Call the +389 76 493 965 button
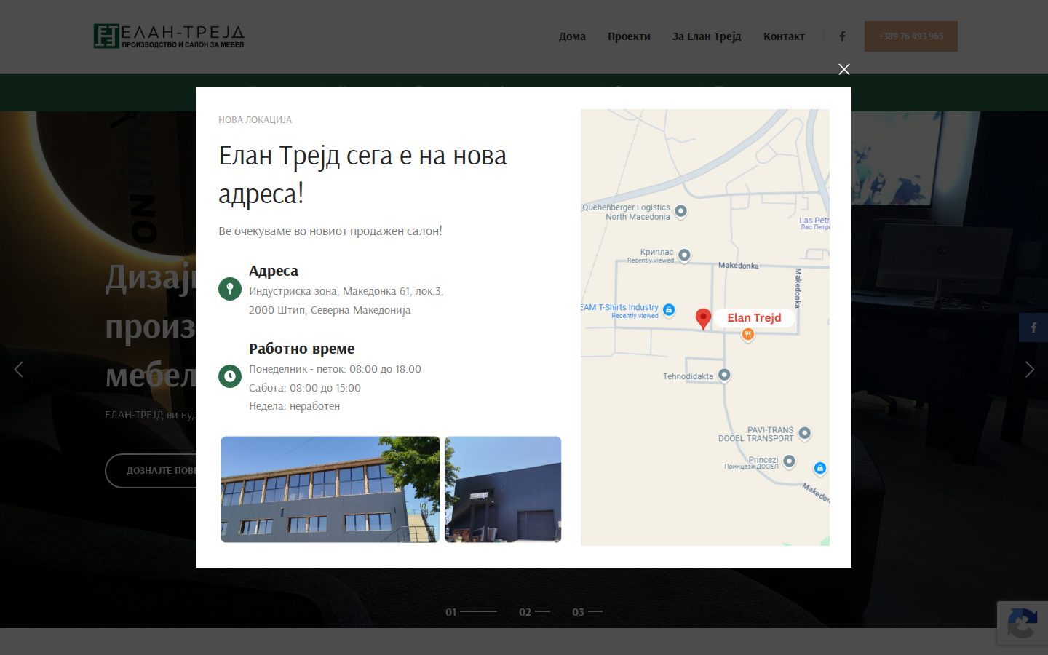 point(910,36)
